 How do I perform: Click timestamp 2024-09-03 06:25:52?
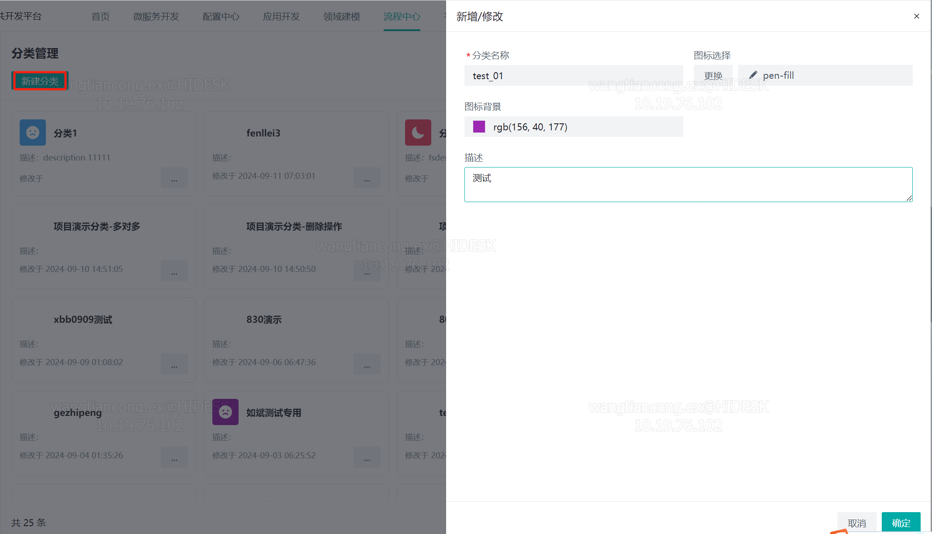click(x=277, y=455)
